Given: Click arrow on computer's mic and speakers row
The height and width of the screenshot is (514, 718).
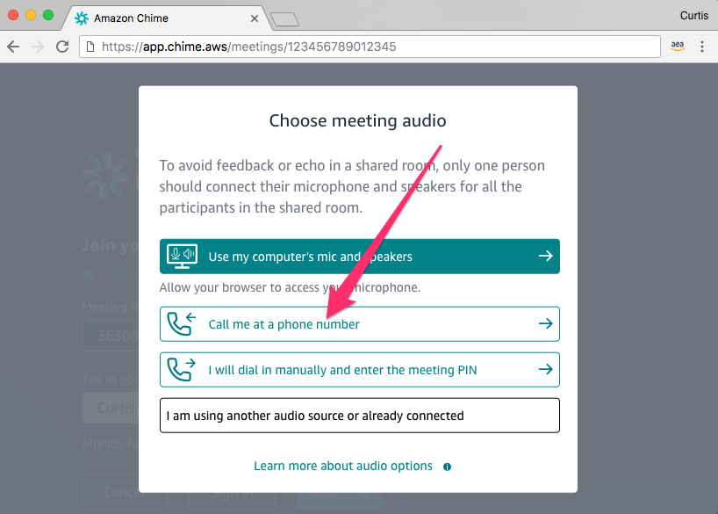Looking at the screenshot, I should pos(545,256).
